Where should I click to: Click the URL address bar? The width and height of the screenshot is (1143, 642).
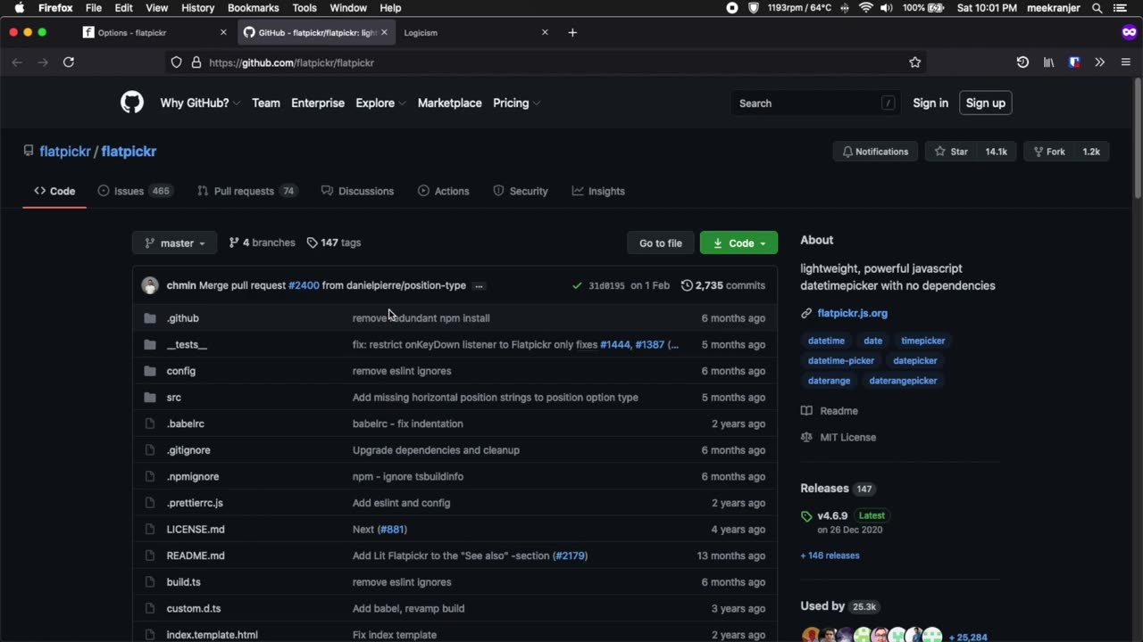pos(545,62)
